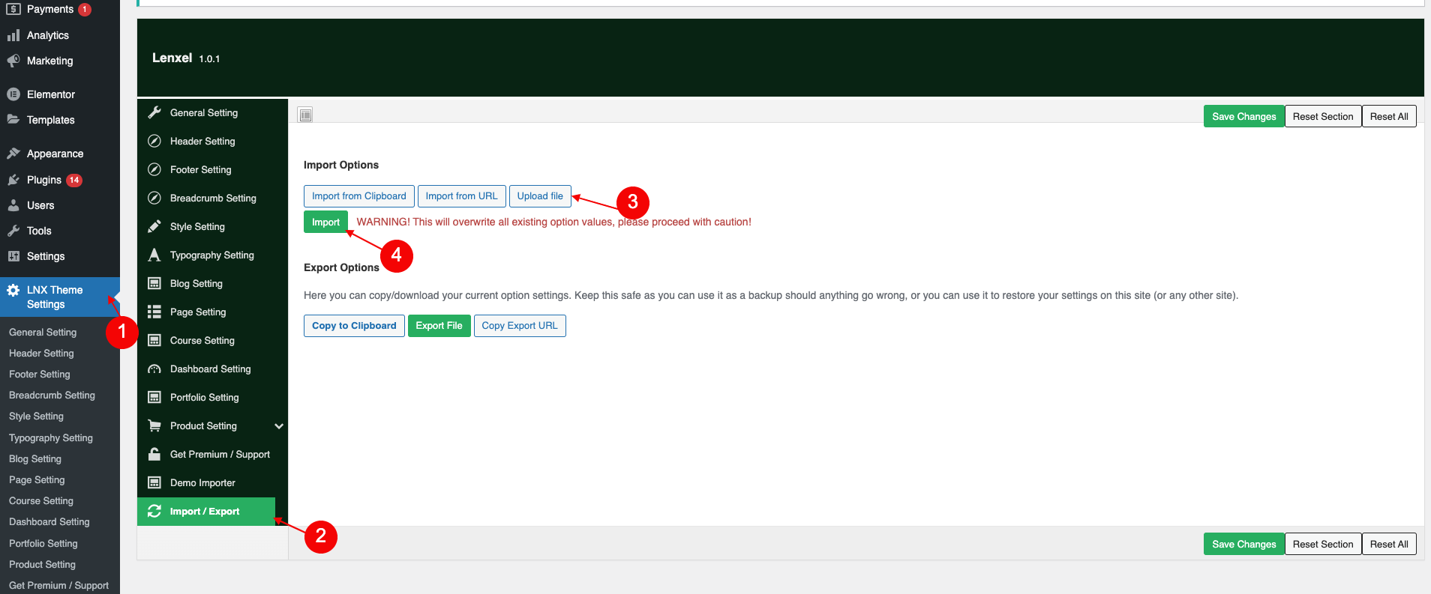Click the Analytics bar chart icon
The height and width of the screenshot is (594, 1431).
(13, 35)
